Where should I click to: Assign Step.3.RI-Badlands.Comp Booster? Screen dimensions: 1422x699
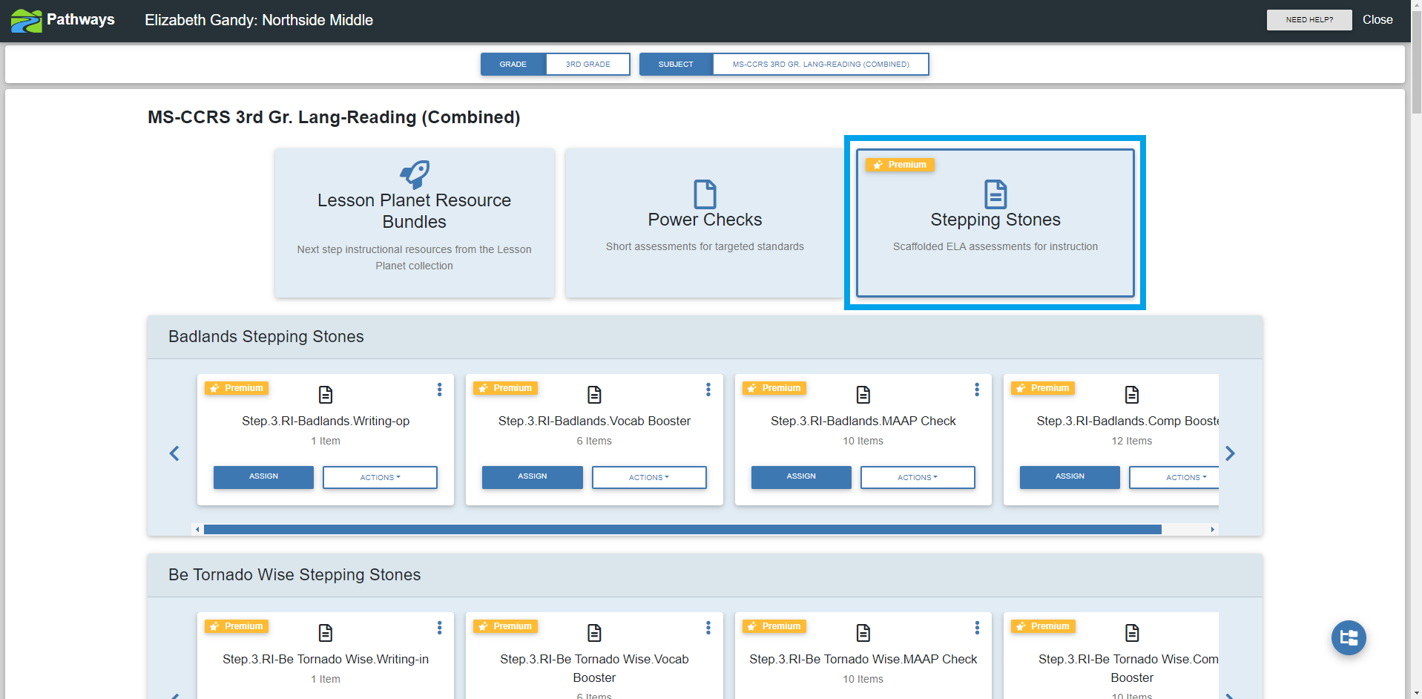pos(1070,477)
